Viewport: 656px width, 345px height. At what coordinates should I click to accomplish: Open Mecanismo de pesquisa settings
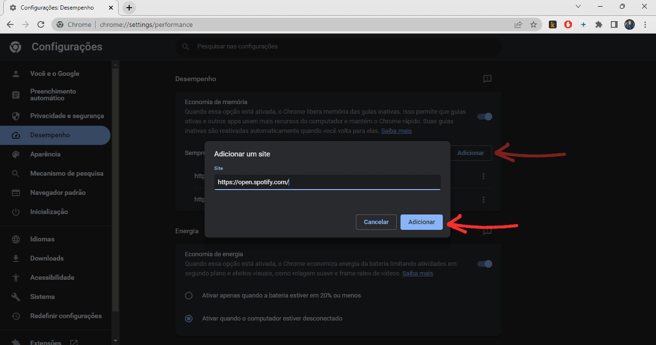[x=55, y=173]
